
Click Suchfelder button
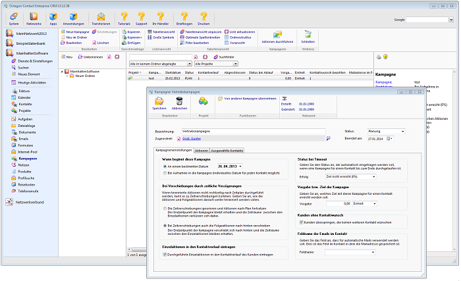point(224,57)
